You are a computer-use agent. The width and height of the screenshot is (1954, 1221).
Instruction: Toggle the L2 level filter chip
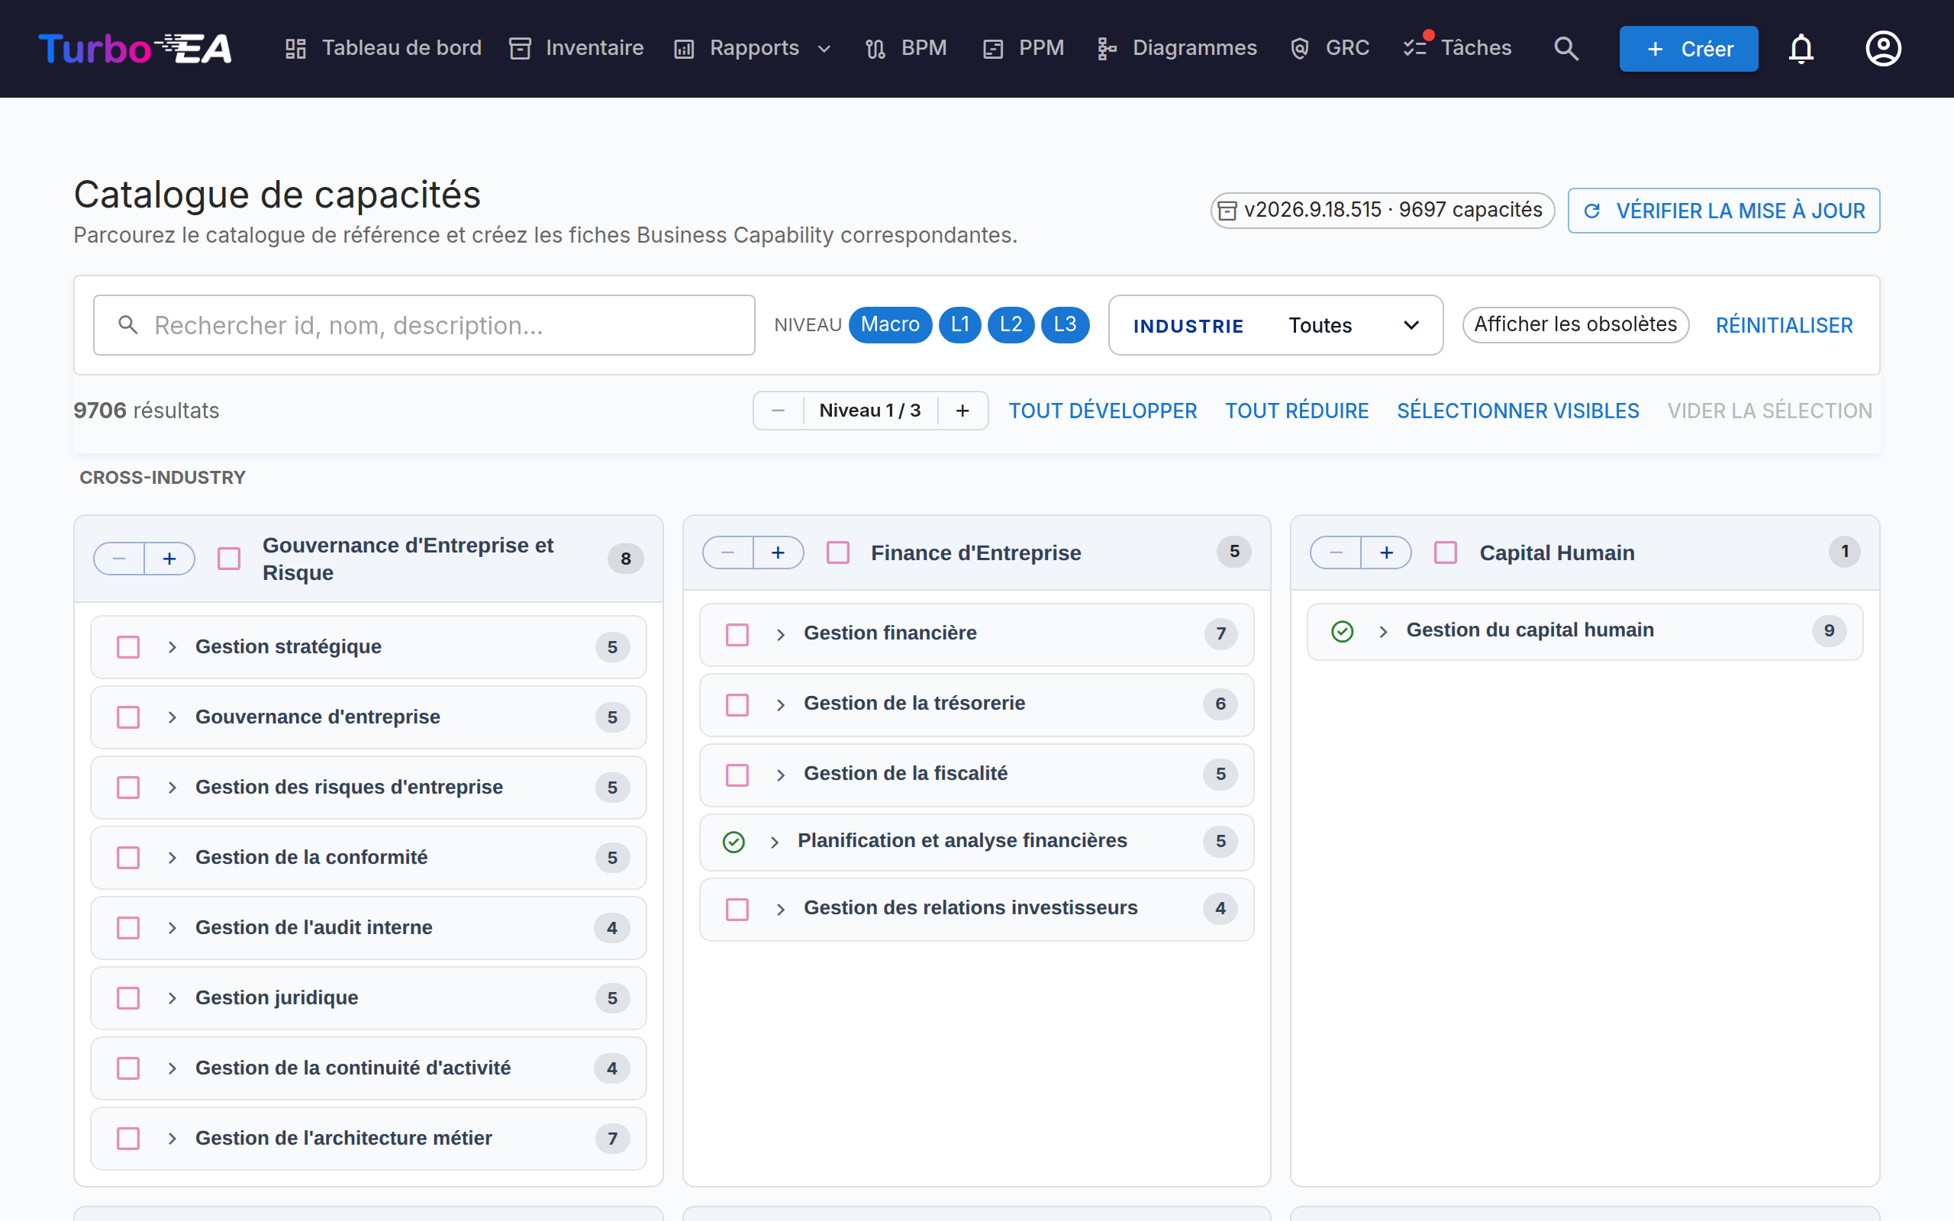1011,324
